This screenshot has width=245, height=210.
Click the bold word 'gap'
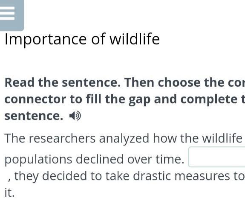coord(139,100)
